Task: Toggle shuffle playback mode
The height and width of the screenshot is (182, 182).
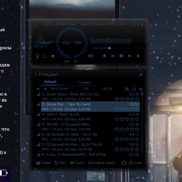Action: [x=53, y=56]
